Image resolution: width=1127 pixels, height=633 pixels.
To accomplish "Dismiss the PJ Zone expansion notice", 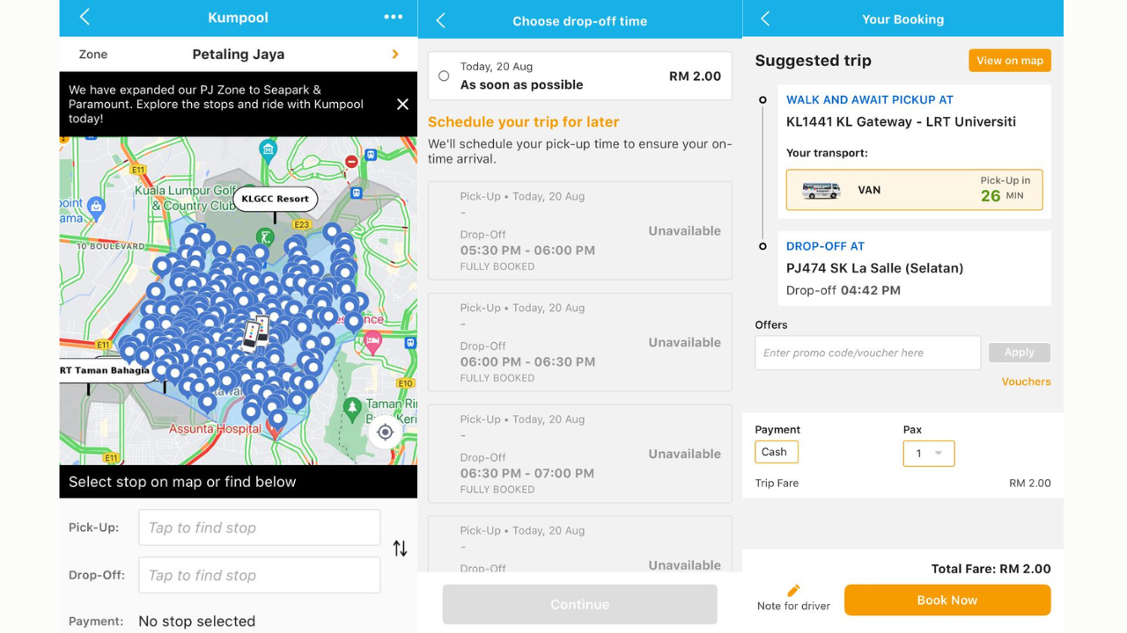I will click(x=402, y=104).
